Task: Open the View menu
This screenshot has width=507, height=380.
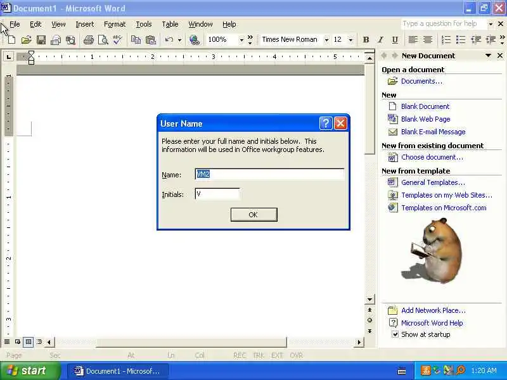Action: tap(58, 24)
